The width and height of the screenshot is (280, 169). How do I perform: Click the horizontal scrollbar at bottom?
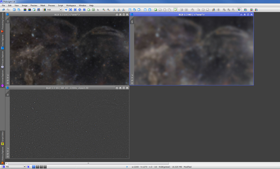(88, 163)
